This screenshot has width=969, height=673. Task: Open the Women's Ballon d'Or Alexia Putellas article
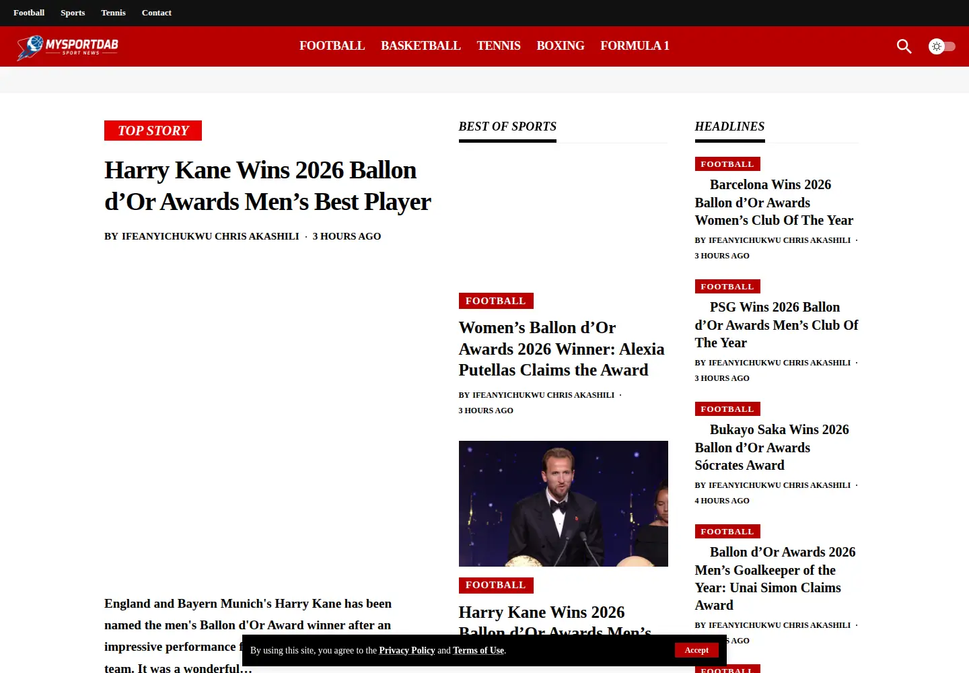[562, 349]
